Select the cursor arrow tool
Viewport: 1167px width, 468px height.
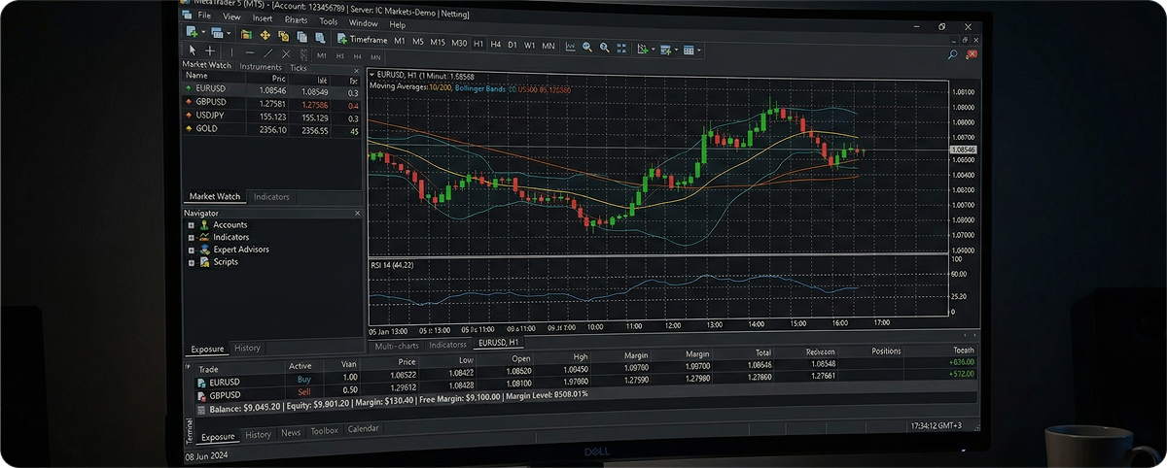click(x=193, y=50)
